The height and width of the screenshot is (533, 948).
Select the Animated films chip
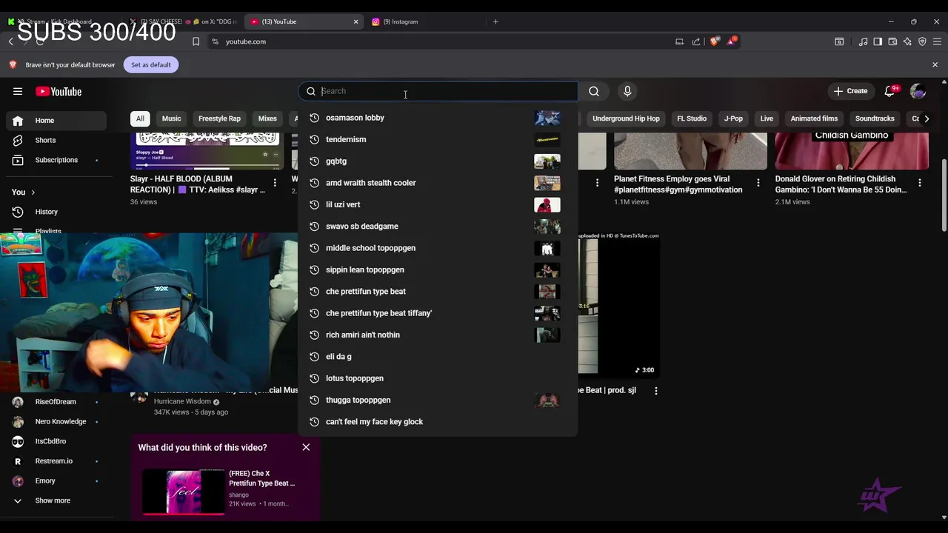pyautogui.click(x=814, y=118)
